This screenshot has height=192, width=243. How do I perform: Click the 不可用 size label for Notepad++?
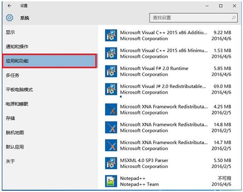224,178
